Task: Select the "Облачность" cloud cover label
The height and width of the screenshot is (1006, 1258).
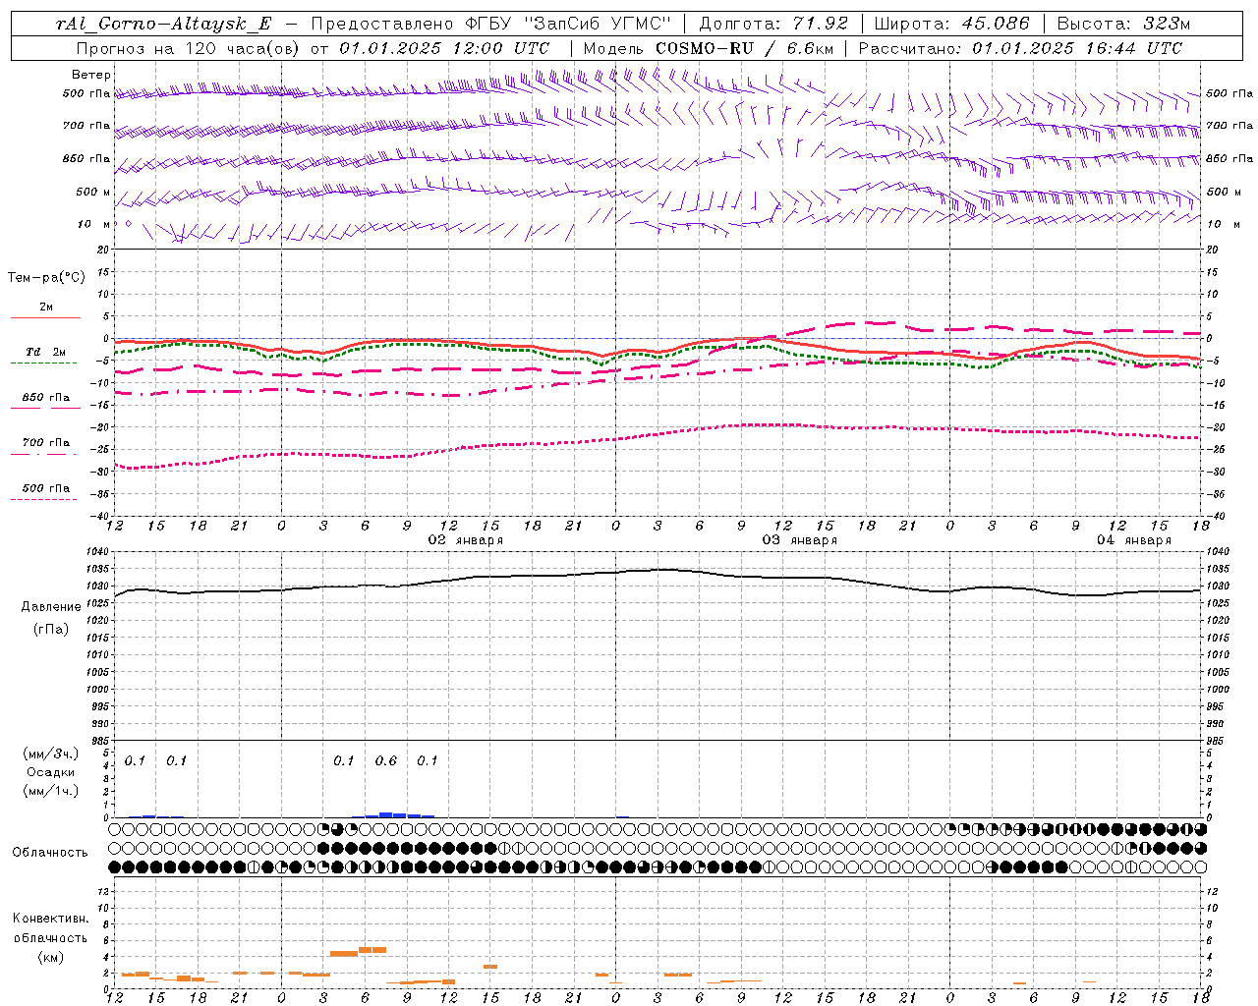Action: (x=50, y=853)
